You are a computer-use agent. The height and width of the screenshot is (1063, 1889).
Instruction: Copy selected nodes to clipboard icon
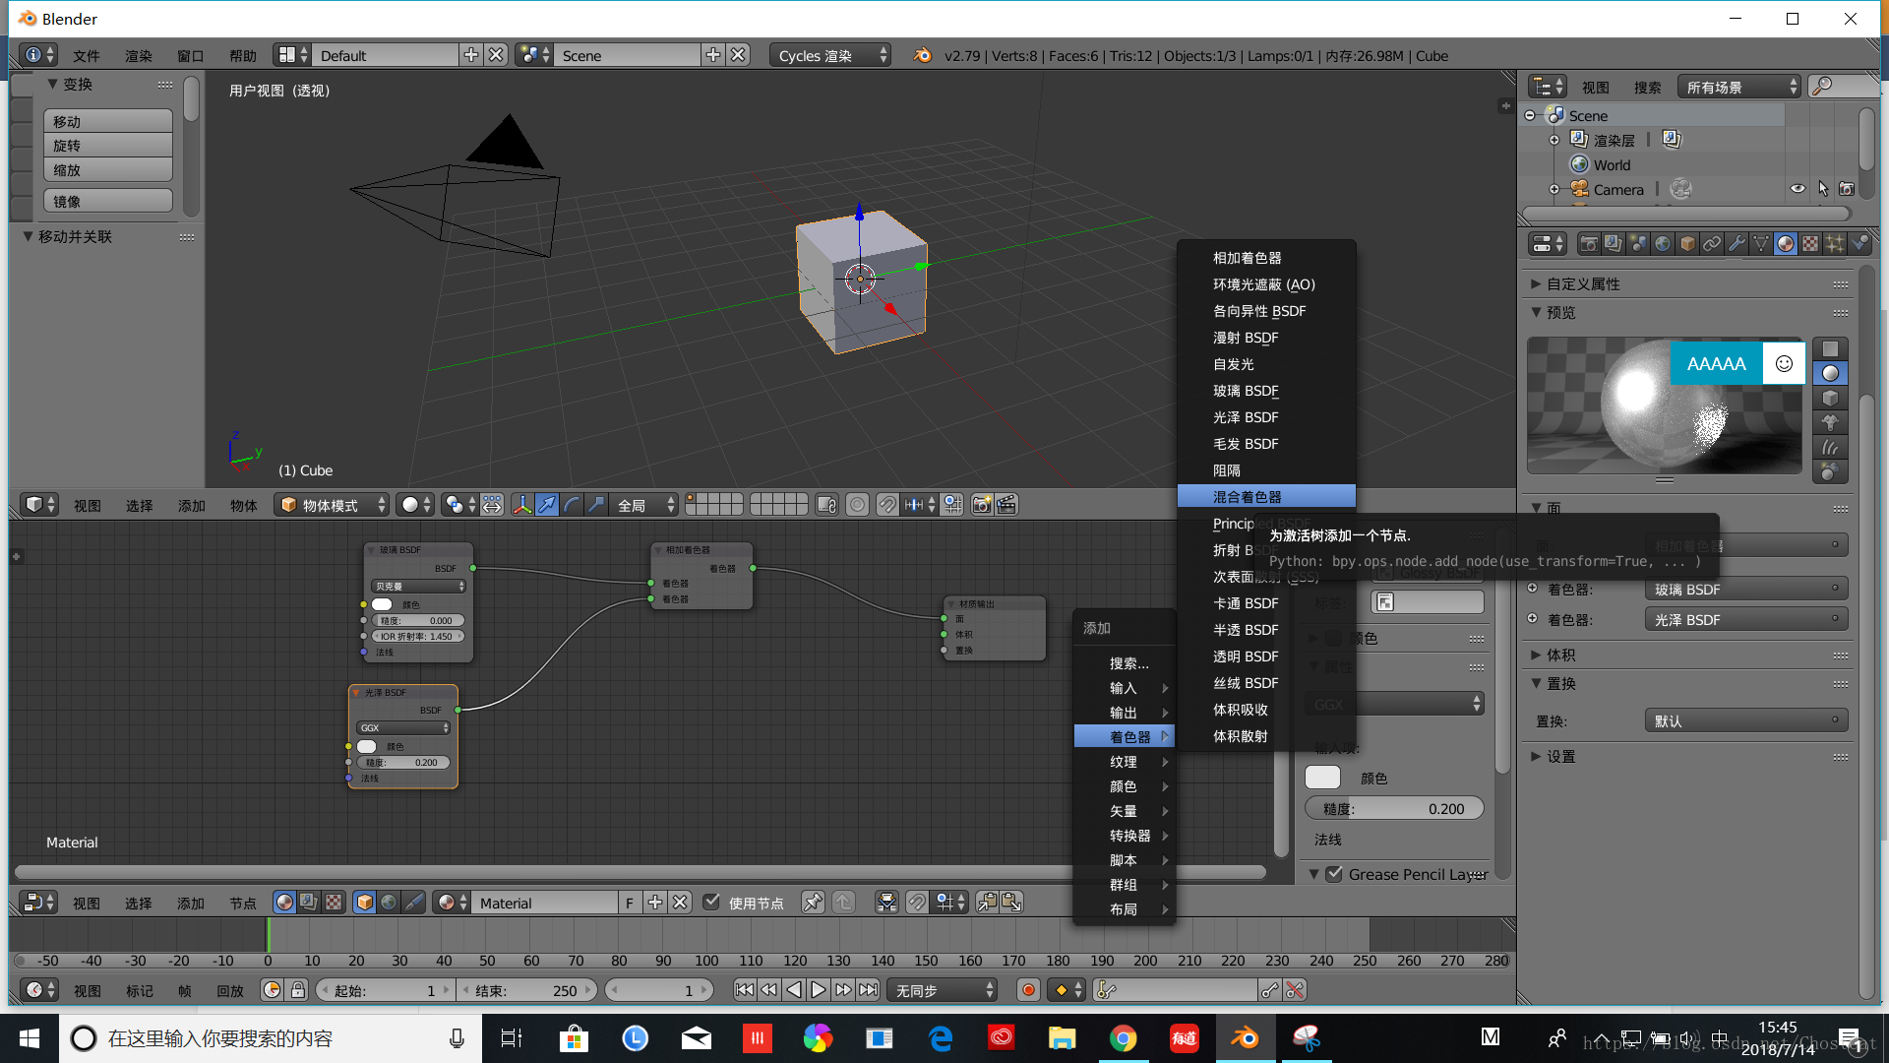[987, 903]
